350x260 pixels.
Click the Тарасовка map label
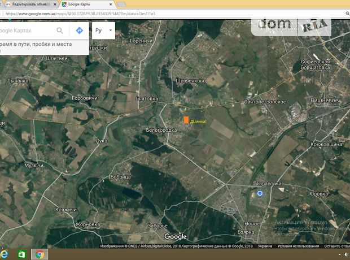click(x=269, y=184)
